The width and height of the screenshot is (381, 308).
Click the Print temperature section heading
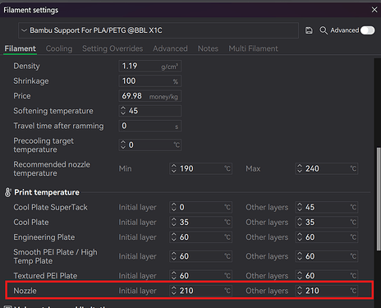click(47, 192)
